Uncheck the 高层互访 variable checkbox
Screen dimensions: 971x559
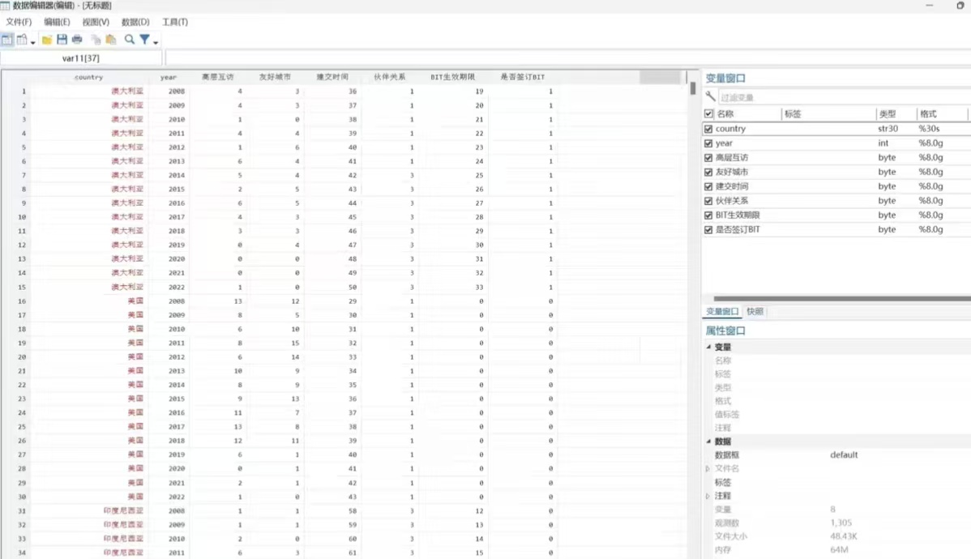point(708,157)
